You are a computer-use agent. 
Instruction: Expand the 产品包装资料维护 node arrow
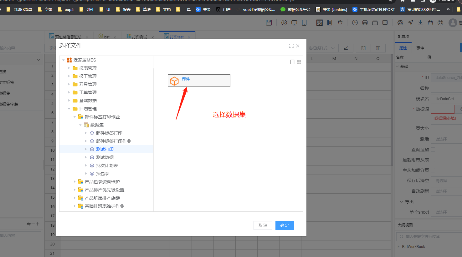click(x=75, y=182)
